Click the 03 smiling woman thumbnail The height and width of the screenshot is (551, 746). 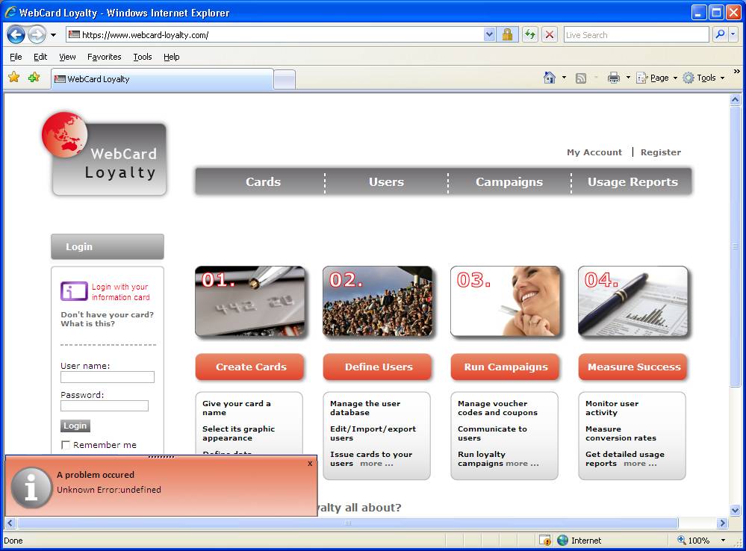[506, 302]
